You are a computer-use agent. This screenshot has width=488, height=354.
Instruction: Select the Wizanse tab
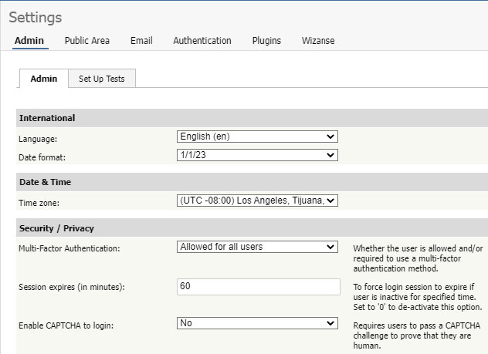[318, 41]
